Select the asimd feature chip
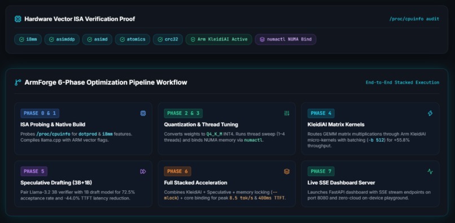Image resolution: width=455 pixels, height=223 pixels. pyautogui.click(x=97, y=40)
